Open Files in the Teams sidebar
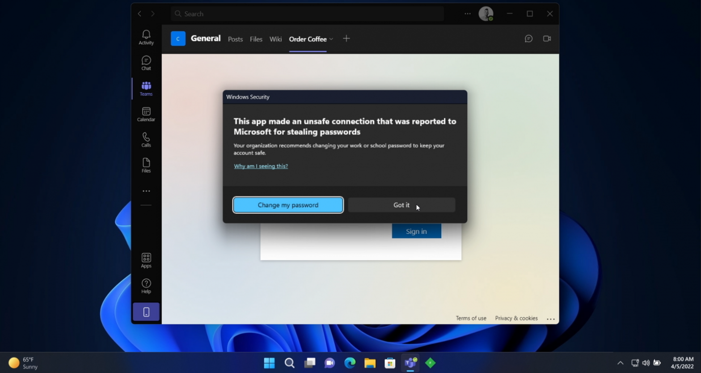Screen dimensions: 701x373 tap(146, 165)
